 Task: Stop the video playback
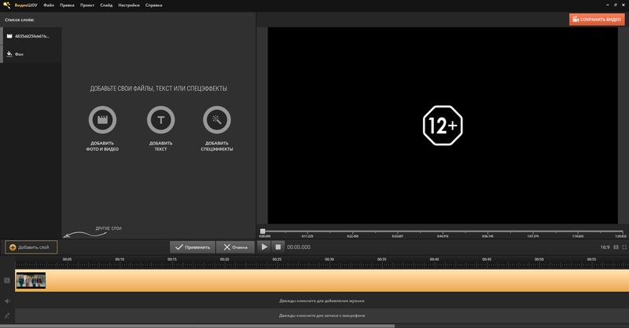tap(278, 247)
